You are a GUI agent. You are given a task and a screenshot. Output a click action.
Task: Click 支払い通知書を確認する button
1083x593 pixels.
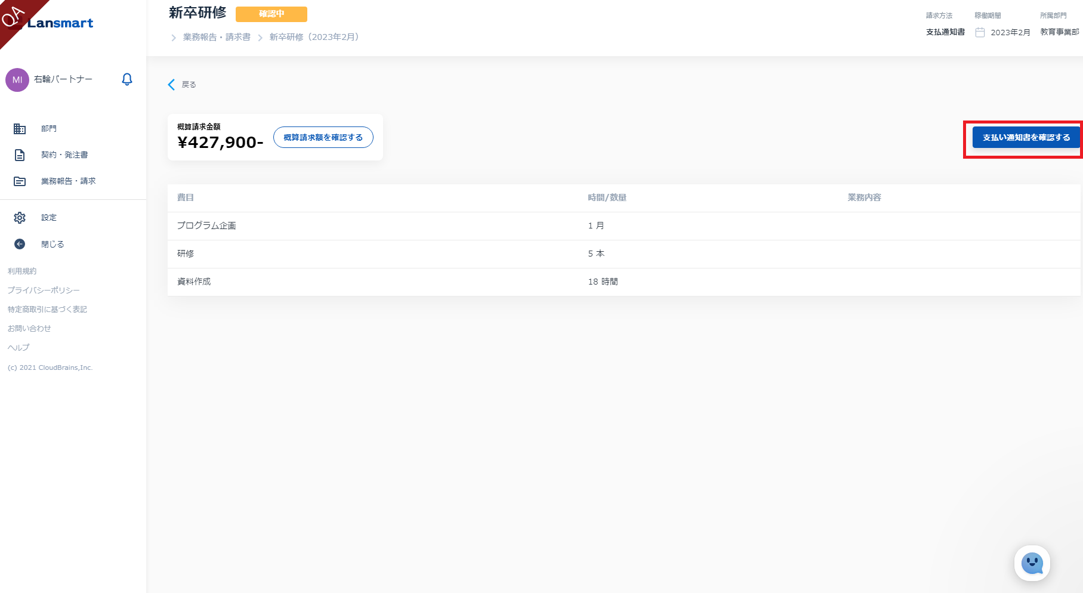pos(1026,137)
